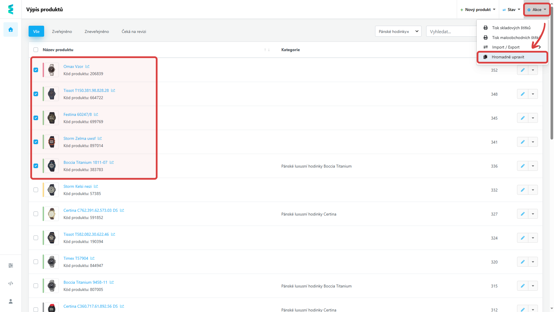Screen dimensions: 554x312
Task: Check the Storm Kelsi nezi checkbox
Action: pos(36,190)
